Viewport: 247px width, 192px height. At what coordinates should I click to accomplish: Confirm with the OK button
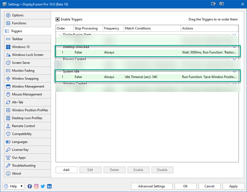[185, 186]
